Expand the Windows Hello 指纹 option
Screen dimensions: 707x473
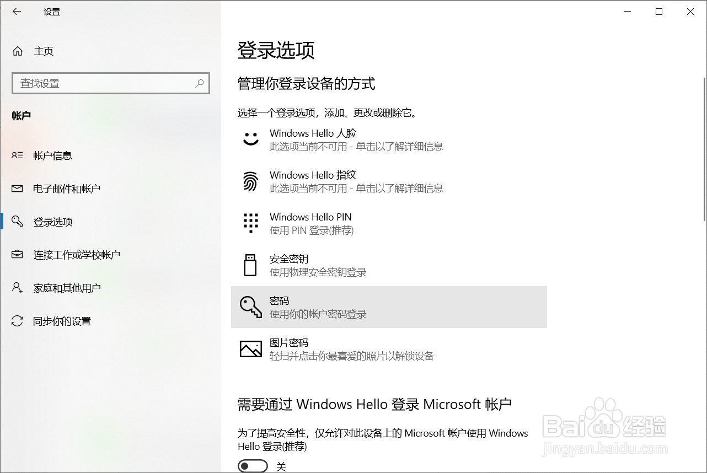(x=389, y=181)
